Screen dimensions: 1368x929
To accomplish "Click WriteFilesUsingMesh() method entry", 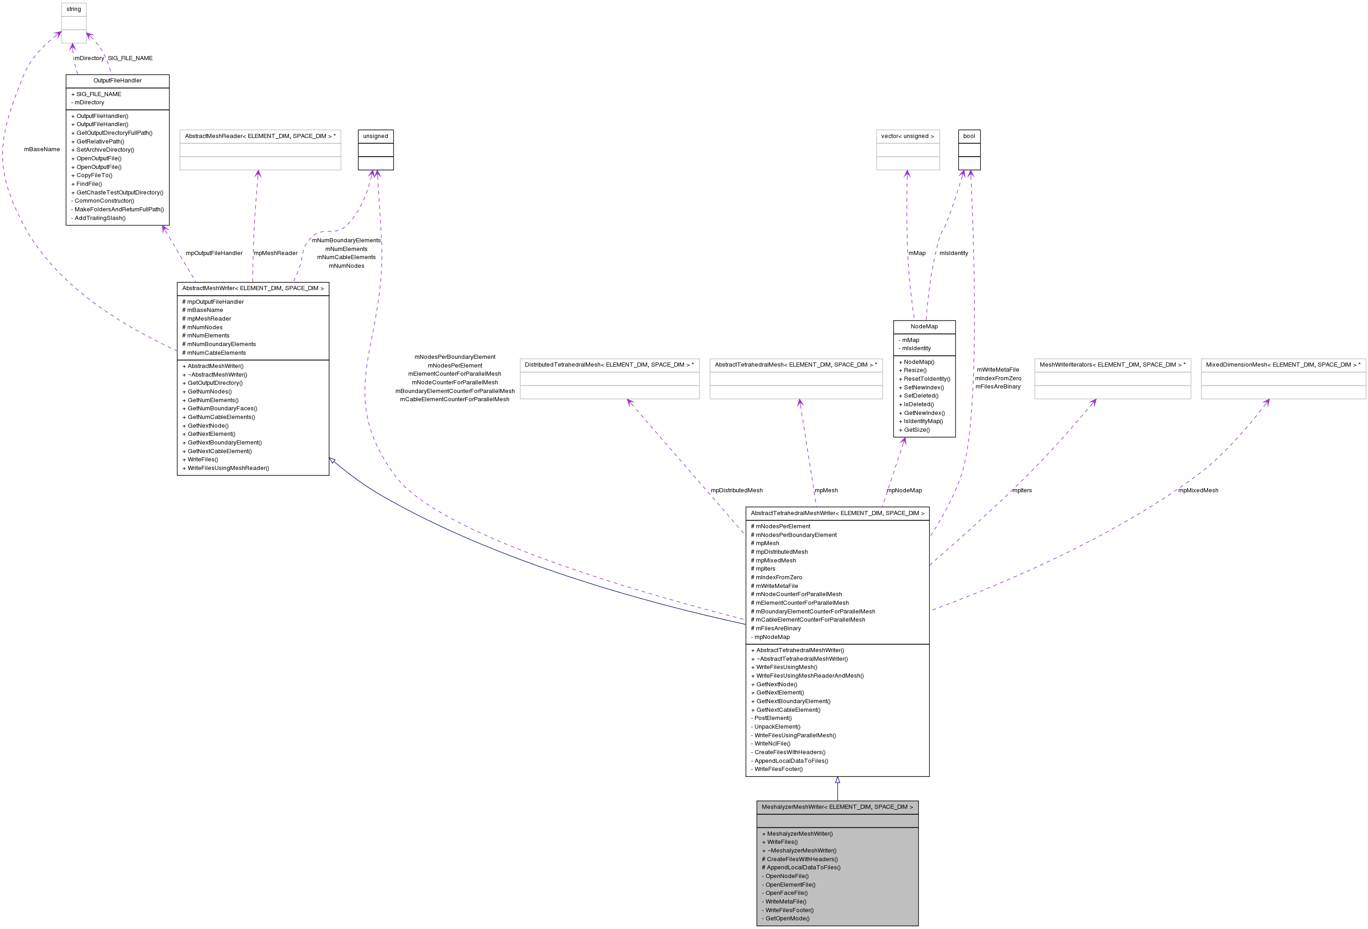I will tap(784, 667).
